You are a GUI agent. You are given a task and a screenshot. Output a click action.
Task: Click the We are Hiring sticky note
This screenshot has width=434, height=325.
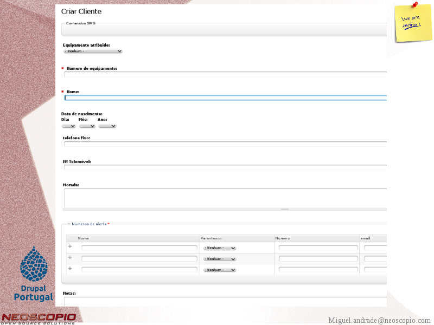point(413,22)
